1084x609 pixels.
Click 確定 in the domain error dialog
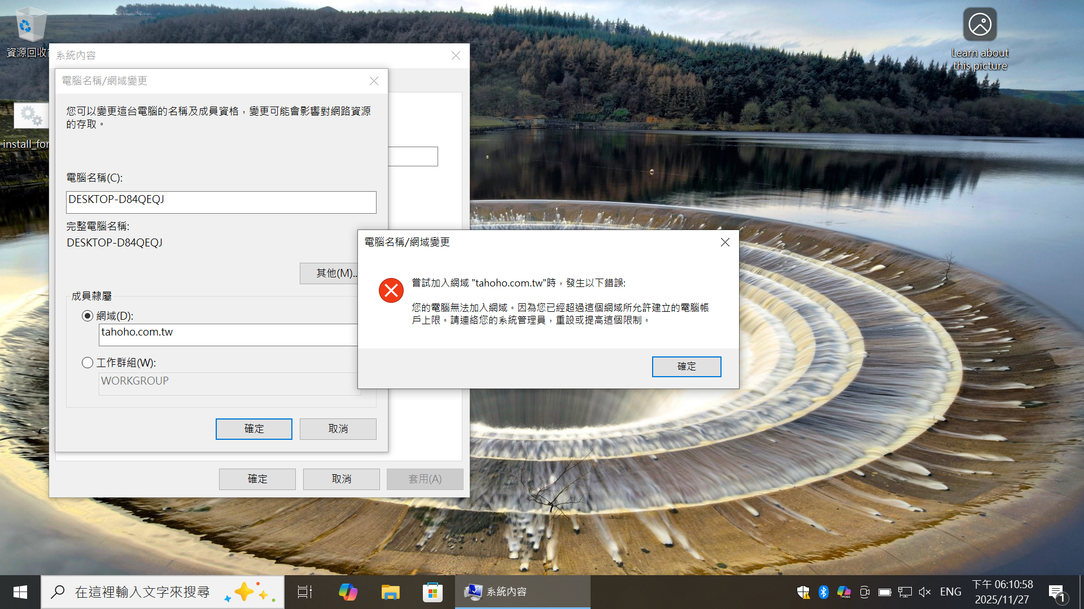686,367
